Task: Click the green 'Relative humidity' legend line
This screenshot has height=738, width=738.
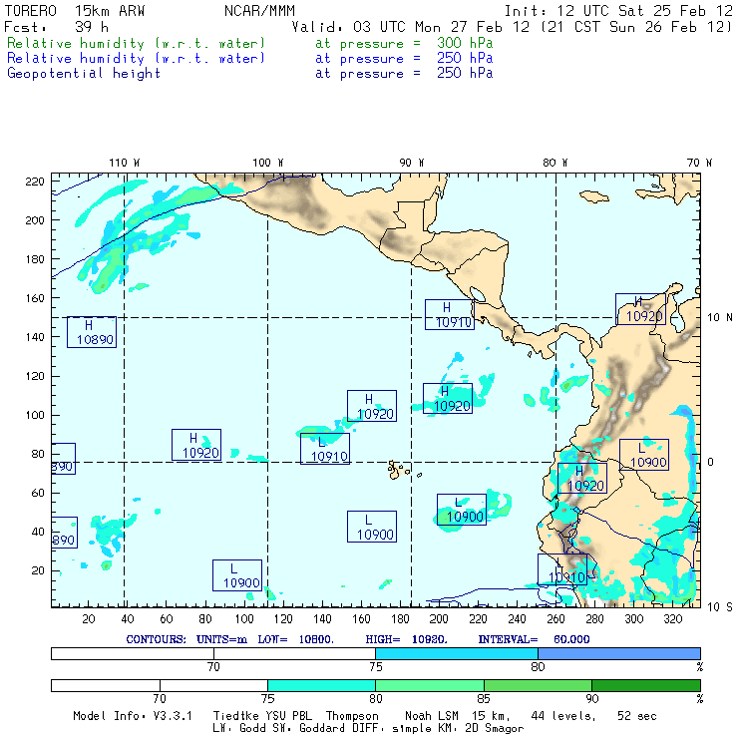Action: (x=136, y=43)
